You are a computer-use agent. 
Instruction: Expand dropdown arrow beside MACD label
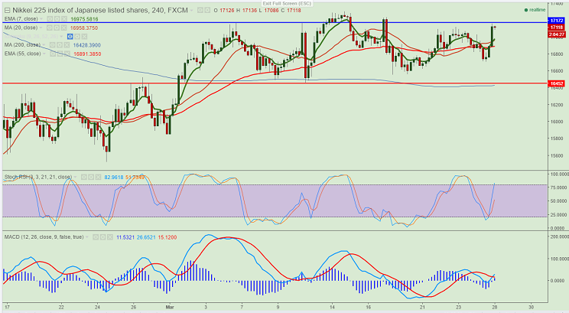tap(87, 237)
